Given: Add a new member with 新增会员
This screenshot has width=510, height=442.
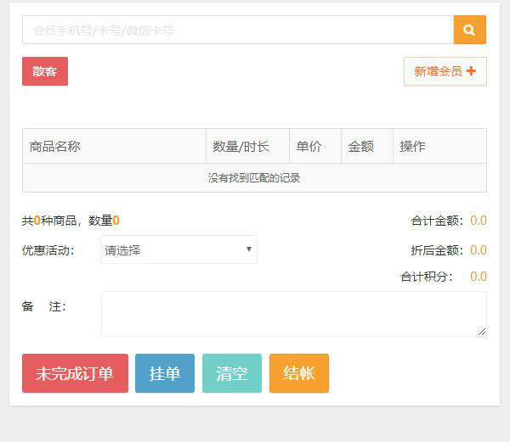Looking at the screenshot, I should (x=445, y=71).
